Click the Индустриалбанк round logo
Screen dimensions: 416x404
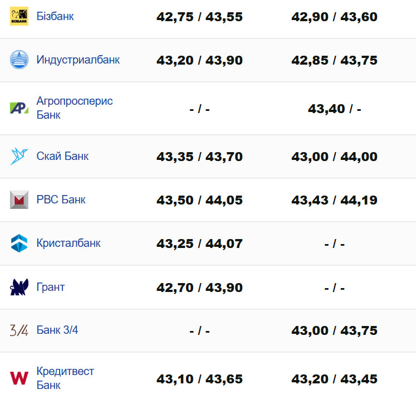(19, 60)
